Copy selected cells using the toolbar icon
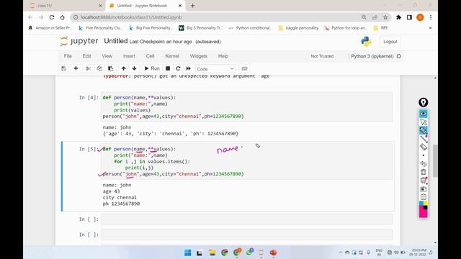Viewport: 461px width, 259px height. point(99,68)
